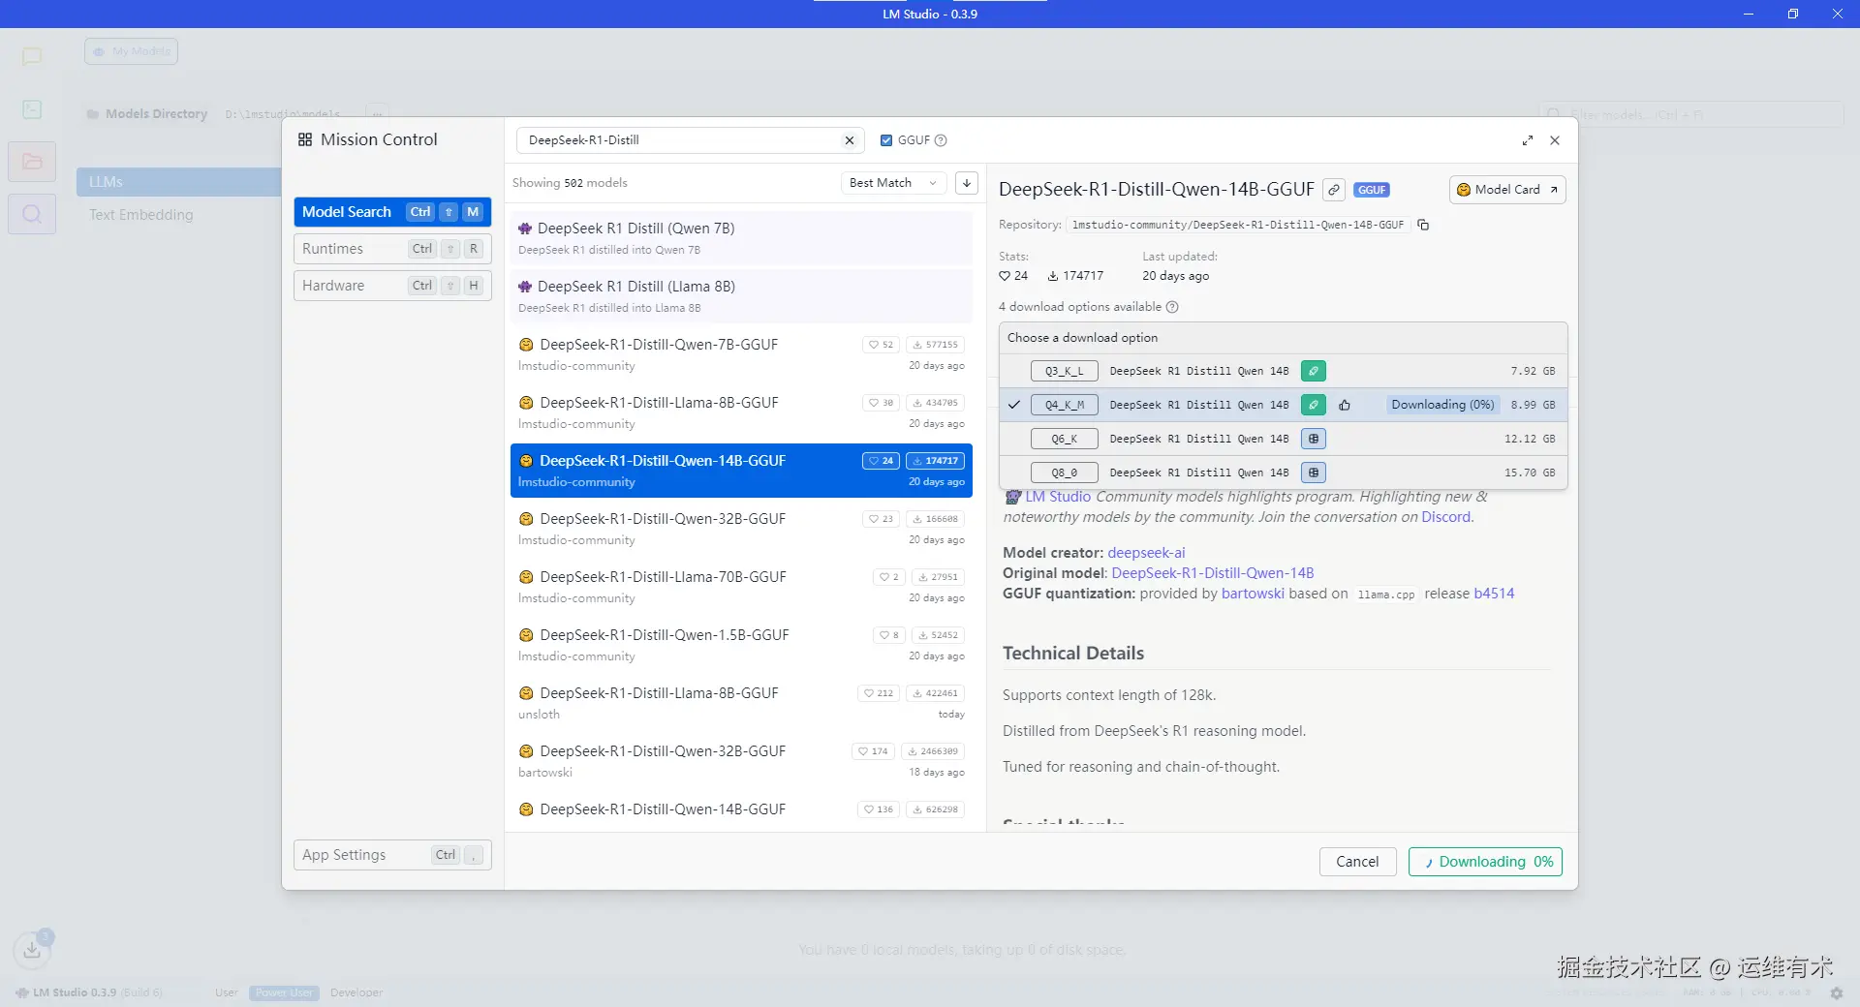Image resolution: width=1860 pixels, height=1007 pixels.
Task: Open the Discord link
Action: click(x=1445, y=517)
